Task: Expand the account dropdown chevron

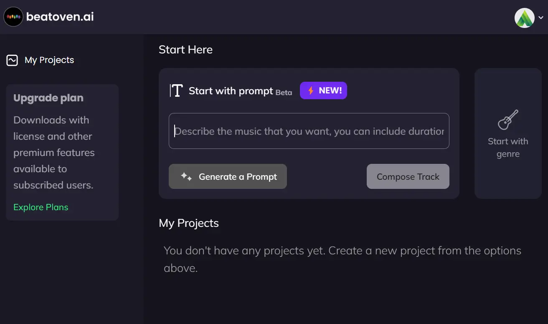Action: (541, 18)
